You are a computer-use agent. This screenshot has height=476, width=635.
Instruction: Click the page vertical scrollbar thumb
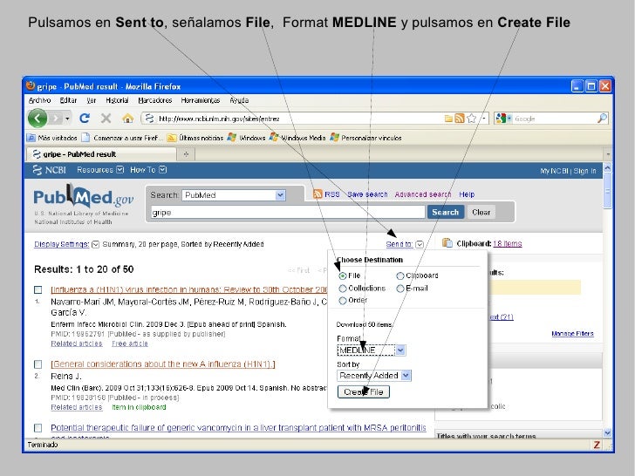607,191
